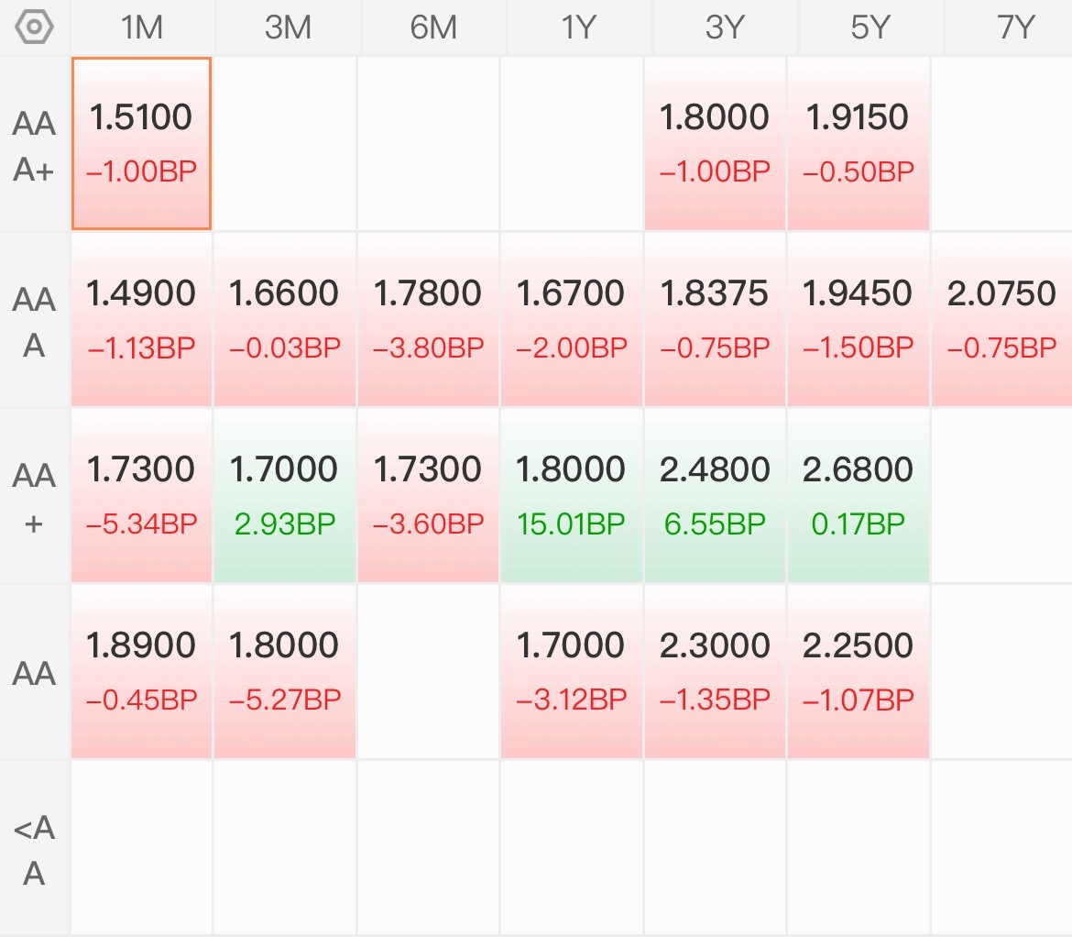Viewport: 1072px width, 937px height.
Task: Select the 3M column header
Action: (288, 28)
